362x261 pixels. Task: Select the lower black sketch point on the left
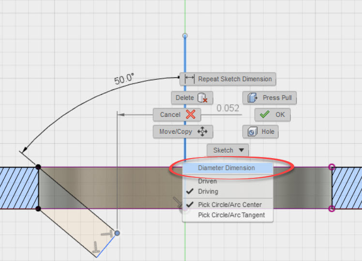coord(38,209)
